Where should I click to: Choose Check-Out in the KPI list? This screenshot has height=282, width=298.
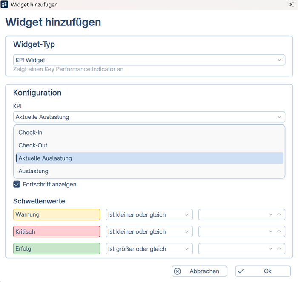pos(33,145)
